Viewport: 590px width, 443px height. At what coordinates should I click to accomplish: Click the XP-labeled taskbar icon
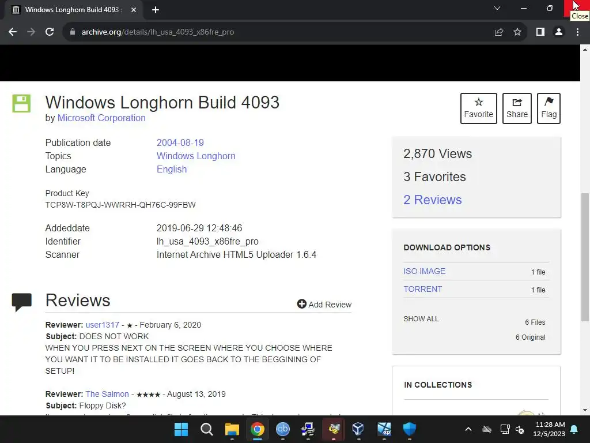point(384,429)
